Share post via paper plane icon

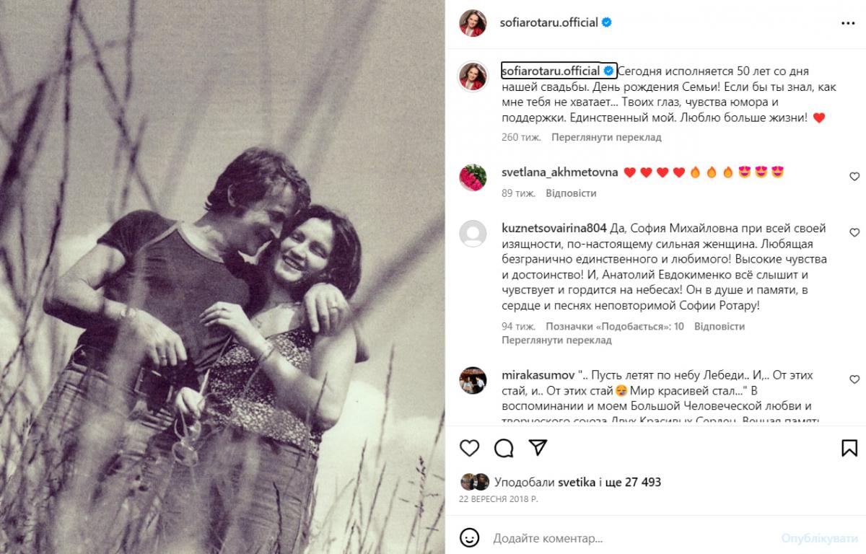[x=537, y=448]
